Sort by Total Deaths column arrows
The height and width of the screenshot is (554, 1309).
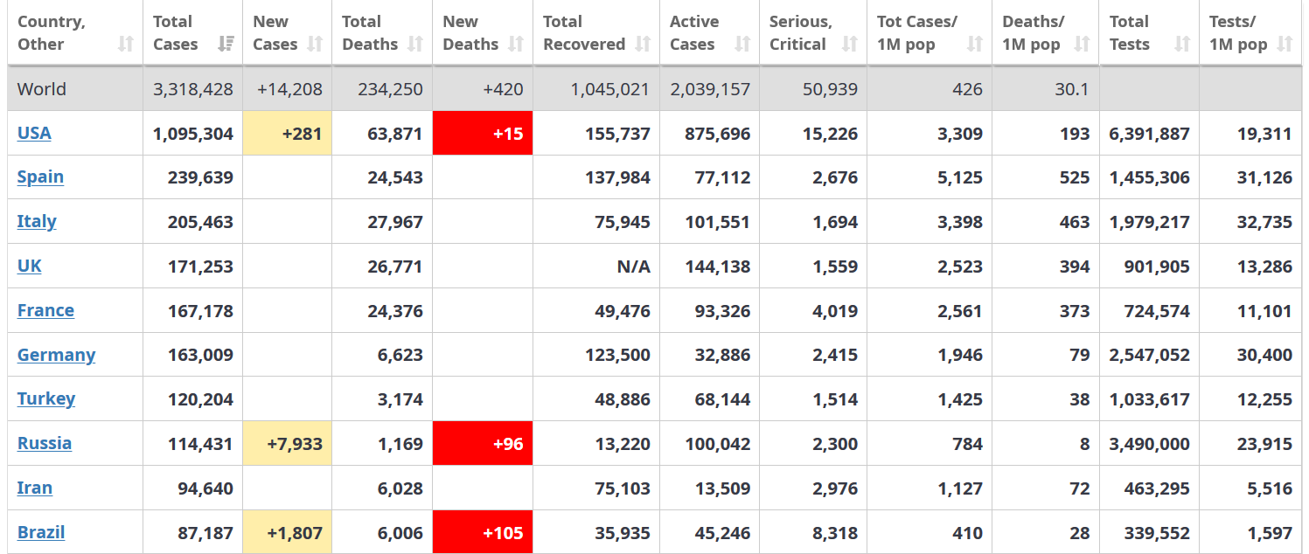tap(415, 45)
